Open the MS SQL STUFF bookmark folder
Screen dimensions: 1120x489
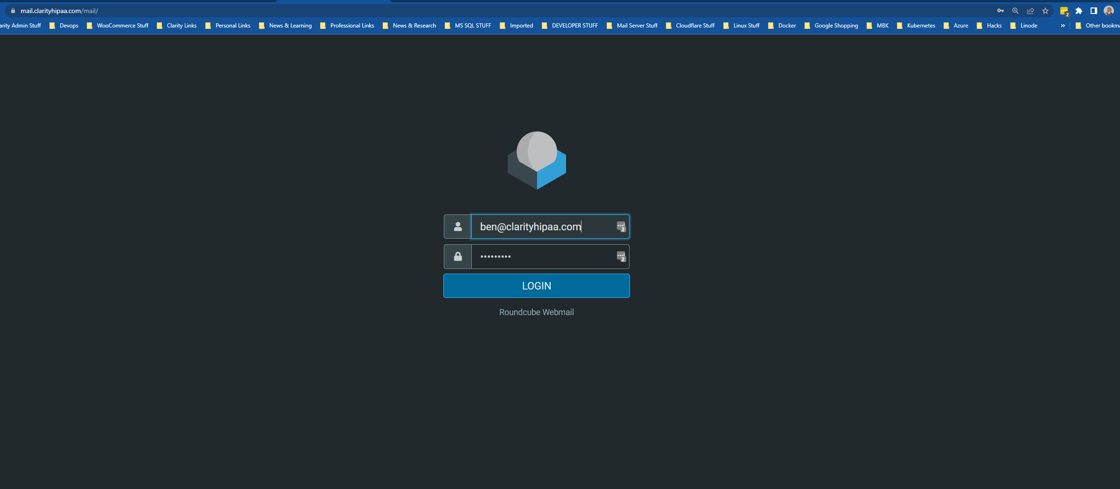[468, 26]
